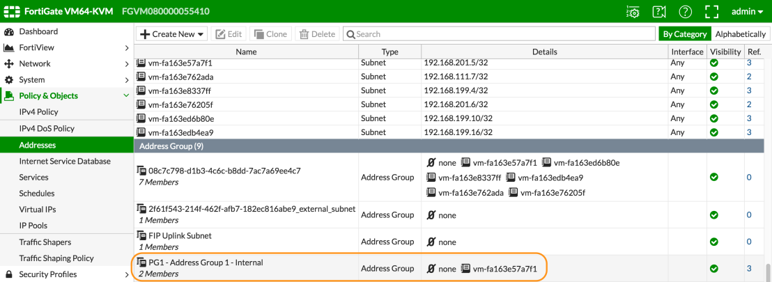Switch view to By Category

pyautogui.click(x=685, y=34)
